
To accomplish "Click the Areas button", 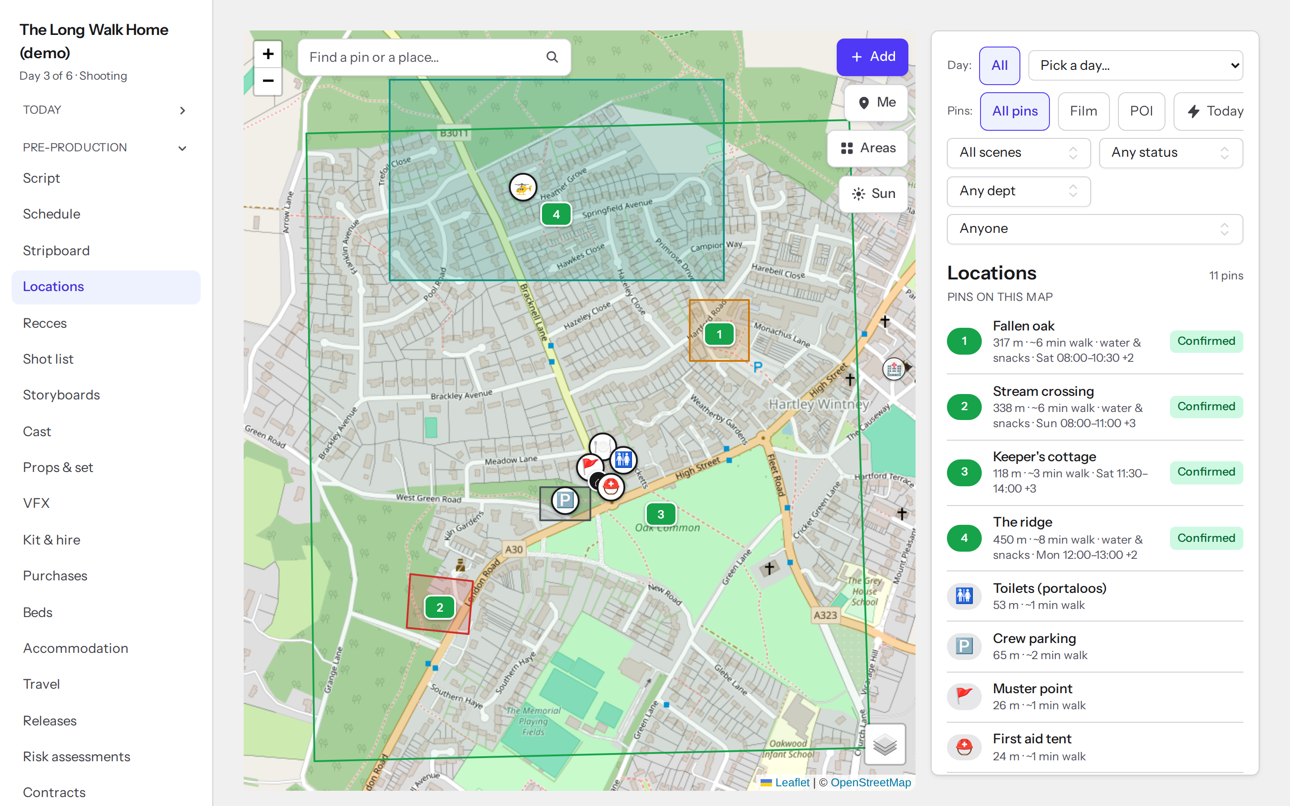I will tap(868, 148).
